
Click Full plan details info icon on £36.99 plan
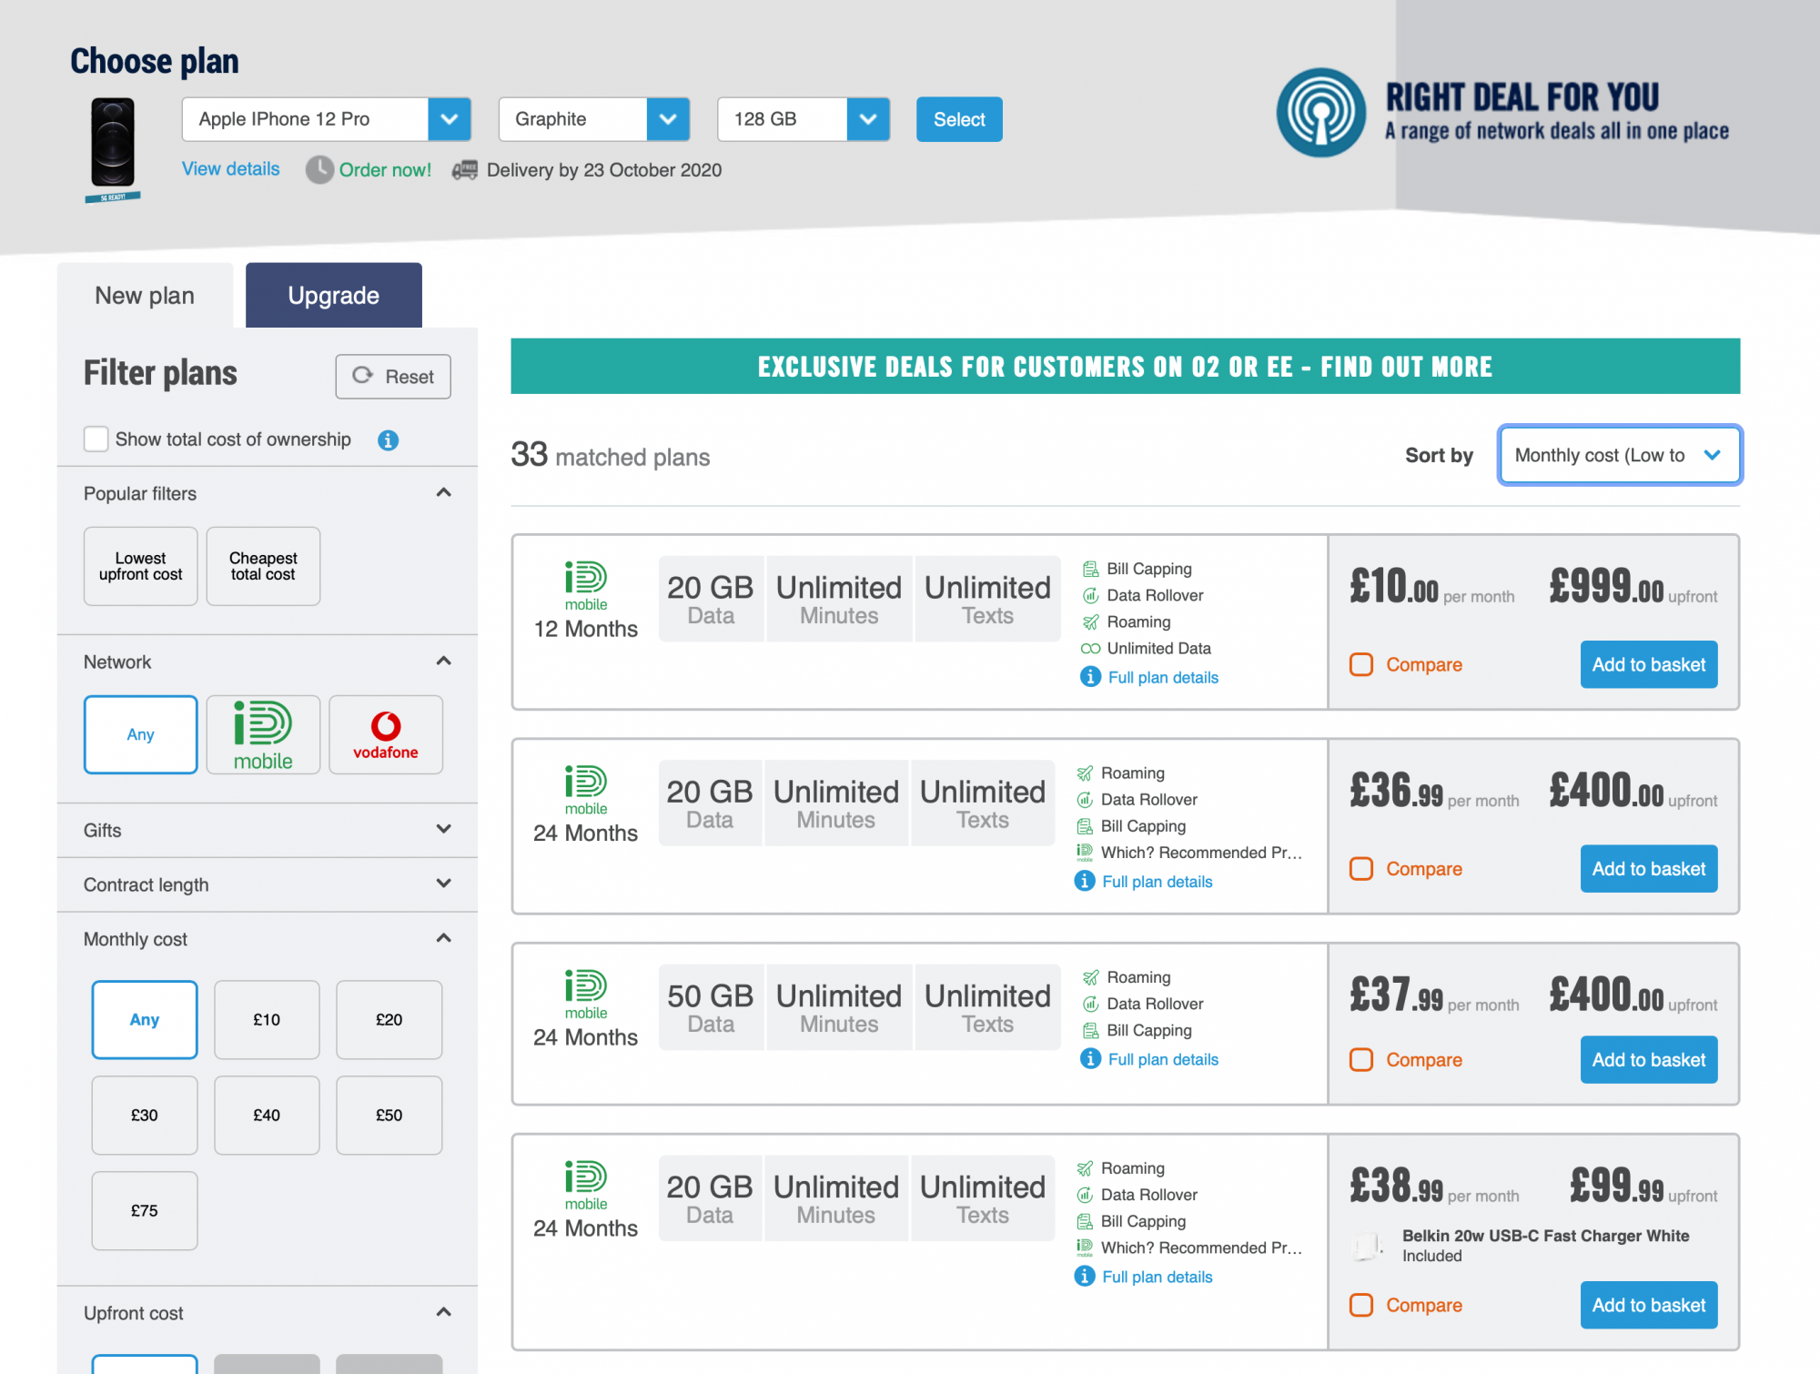(x=1085, y=881)
